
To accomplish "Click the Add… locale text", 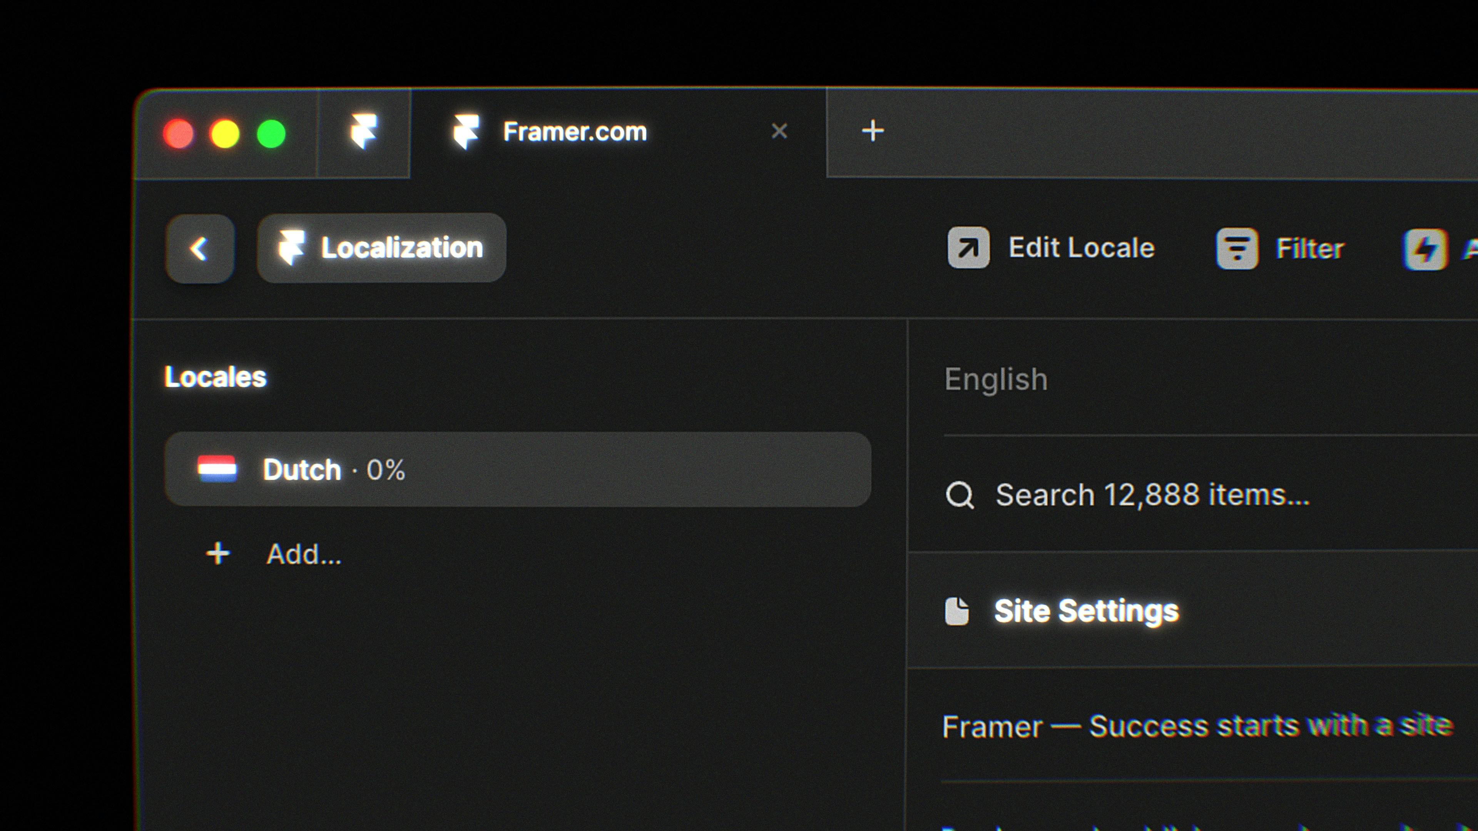I will pos(304,554).
